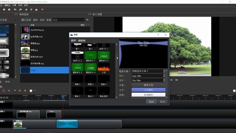The width and height of the screenshot is (236, 133).
Task: Jump to previous marker icon
Action: tap(20, 91)
